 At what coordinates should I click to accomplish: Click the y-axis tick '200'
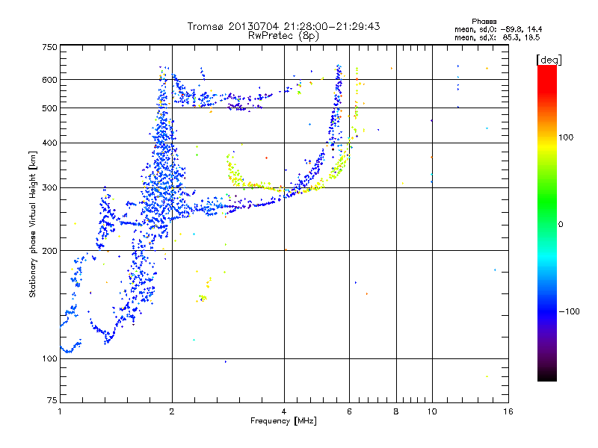[x=49, y=251]
